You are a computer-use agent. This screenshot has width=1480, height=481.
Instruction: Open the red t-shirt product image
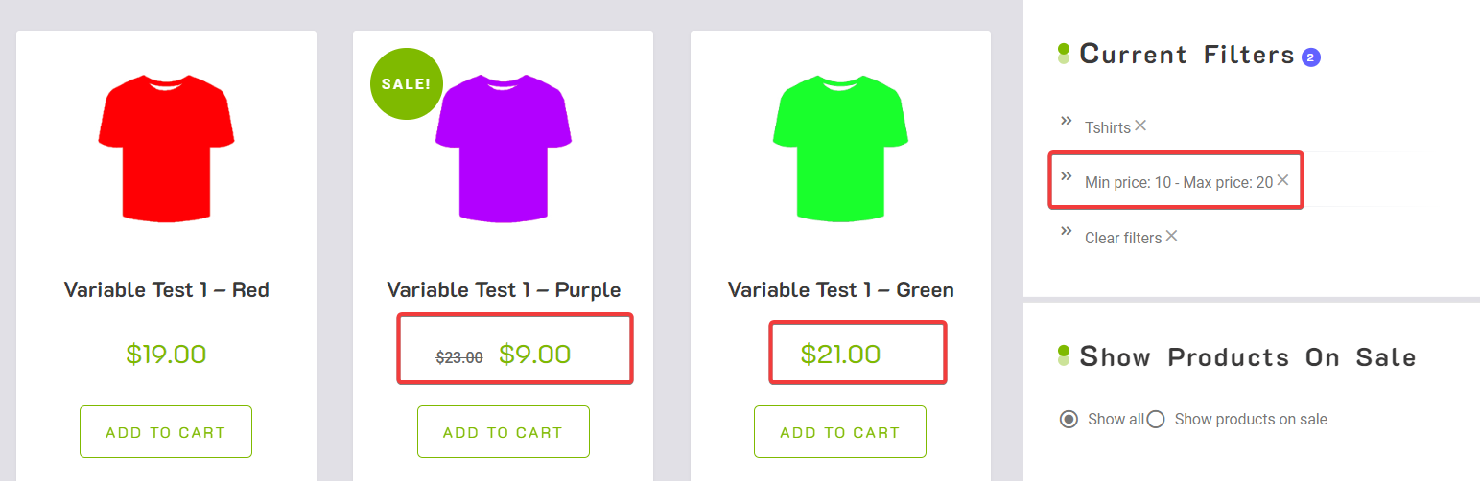click(x=166, y=148)
